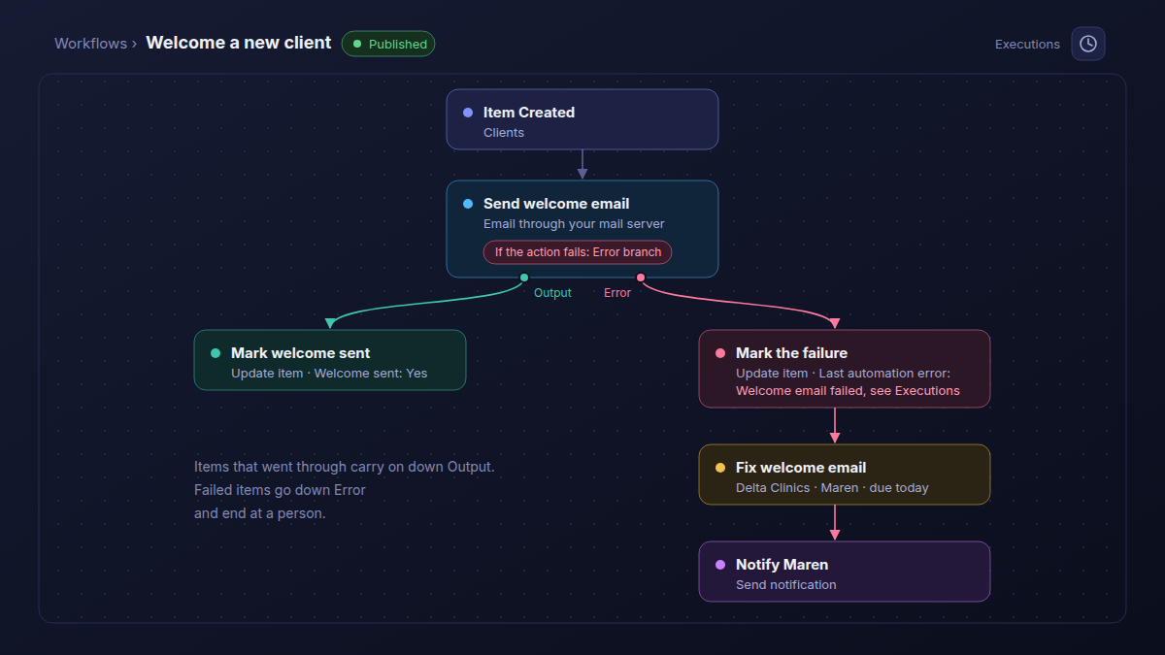
Task: Select the Notify Maren node
Action: (845, 572)
